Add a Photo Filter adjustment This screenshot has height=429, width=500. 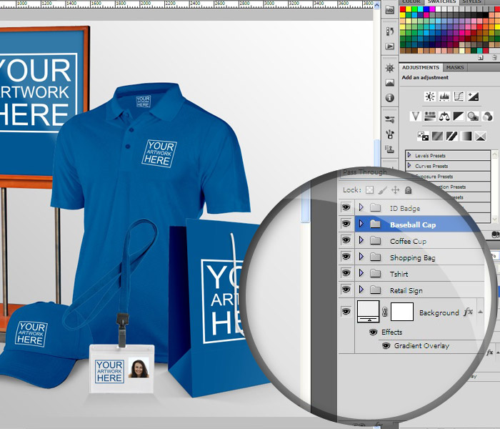point(473,116)
